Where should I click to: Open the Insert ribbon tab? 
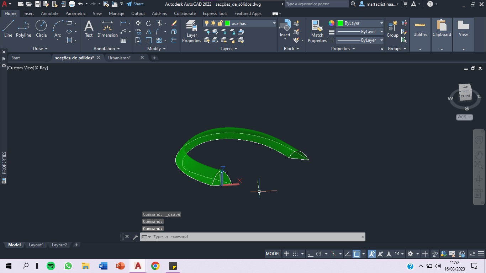28,14
